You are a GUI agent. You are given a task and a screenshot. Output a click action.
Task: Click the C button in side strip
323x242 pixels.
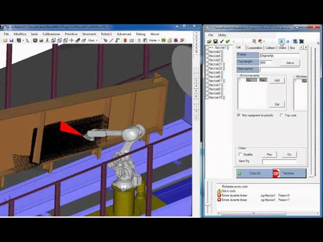pos(196,118)
